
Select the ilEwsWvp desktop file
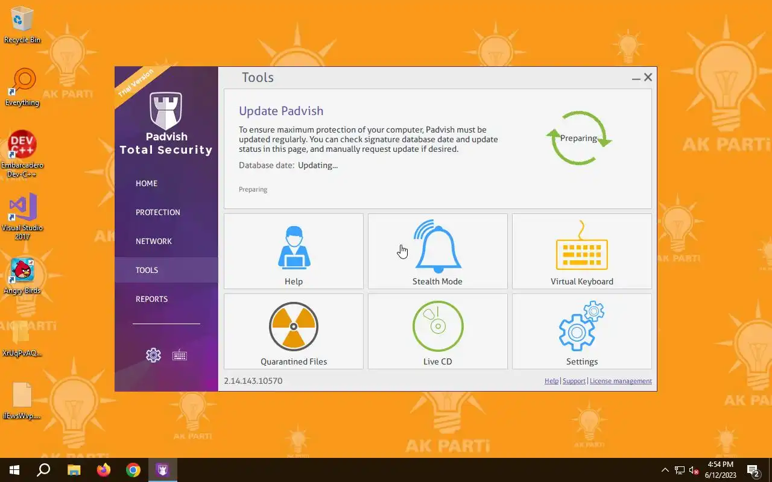point(22,400)
